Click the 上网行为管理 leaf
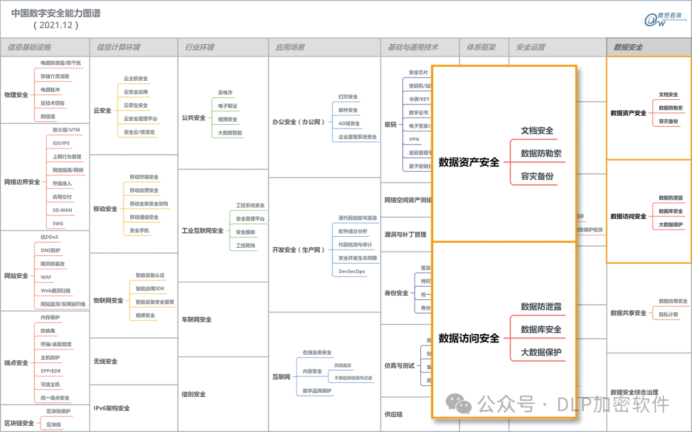Viewport: 692px width, 432px height. click(x=67, y=157)
